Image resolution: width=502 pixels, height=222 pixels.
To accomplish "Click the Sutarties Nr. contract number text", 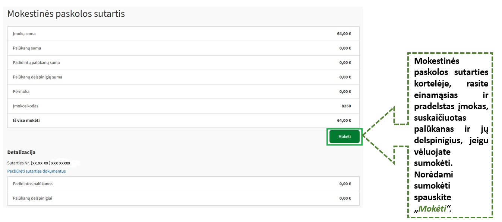I will click(39, 163).
